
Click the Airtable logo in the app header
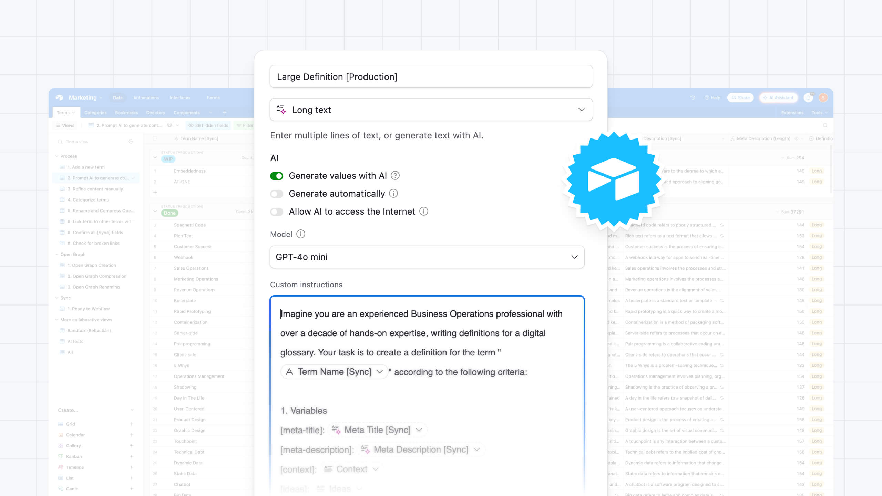59,98
